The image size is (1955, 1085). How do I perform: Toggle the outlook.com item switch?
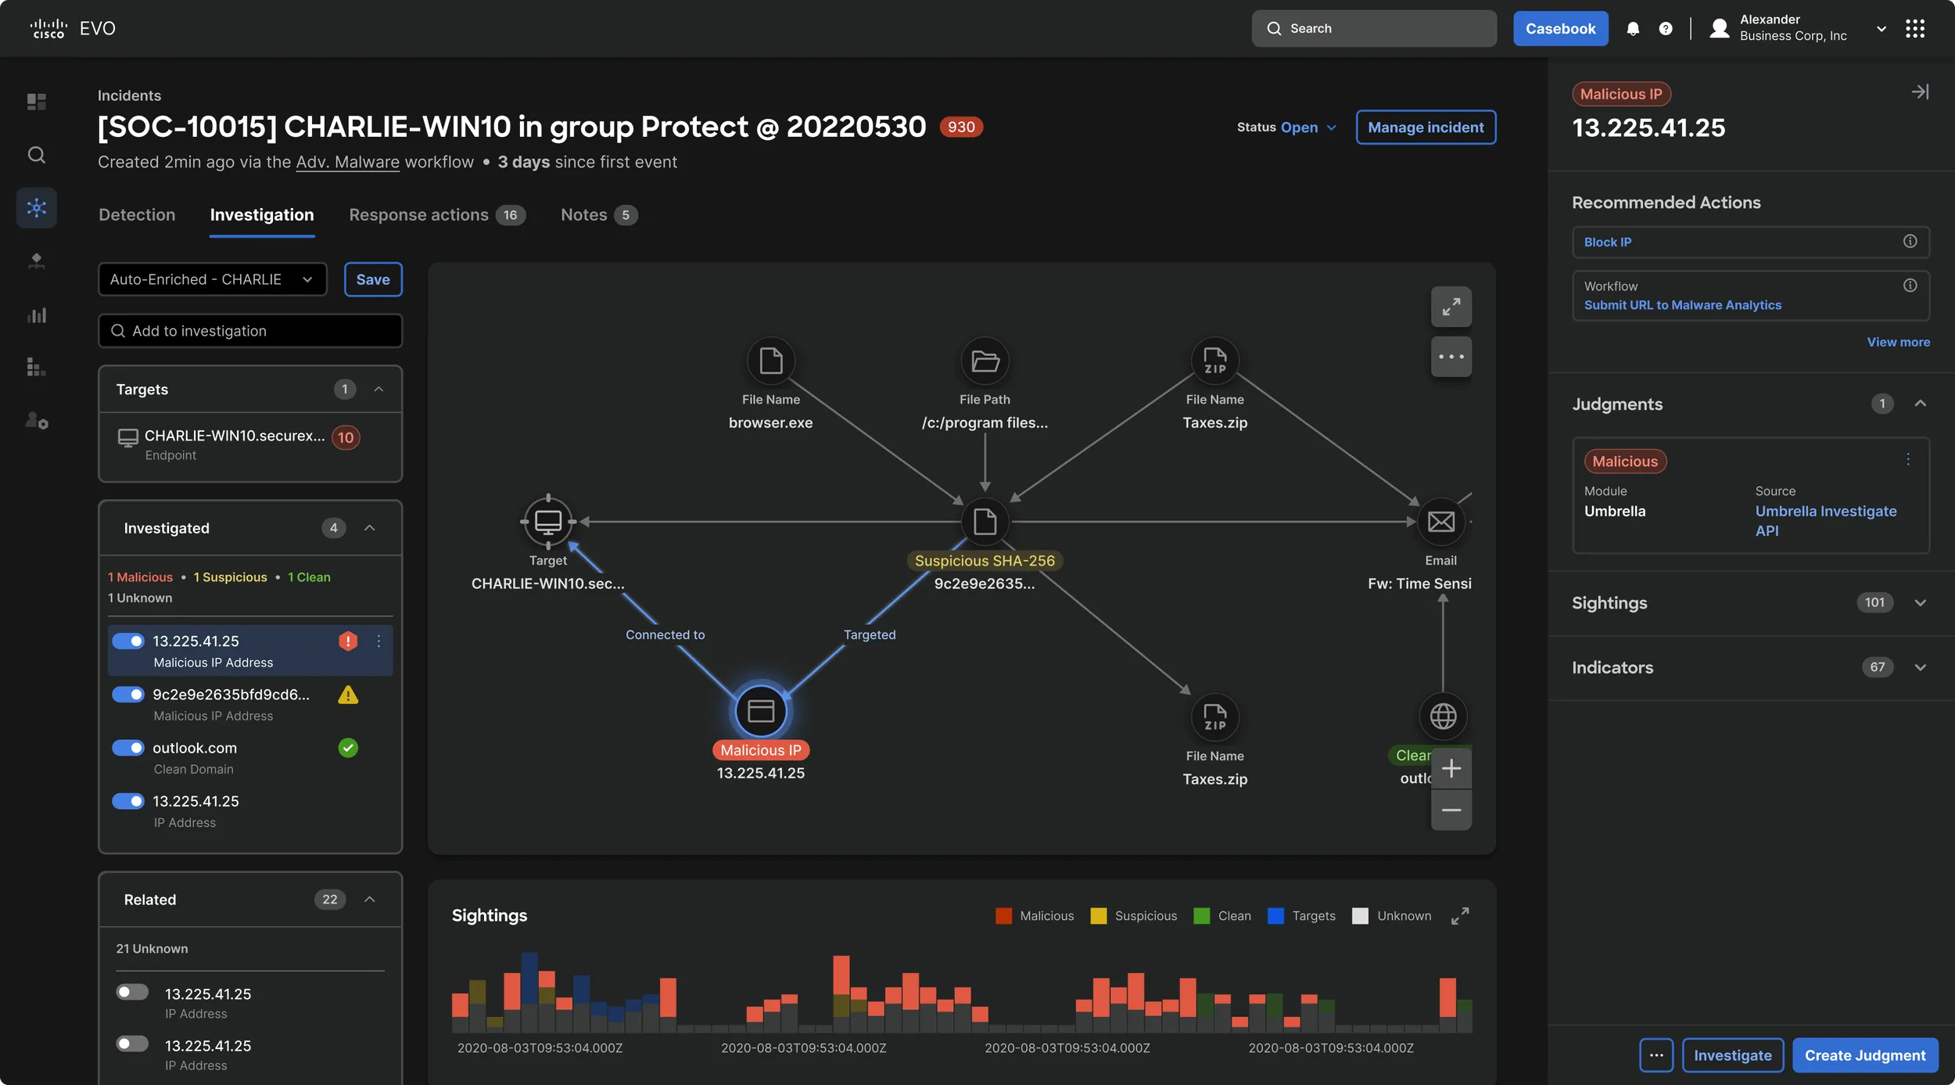[x=128, y=748]
